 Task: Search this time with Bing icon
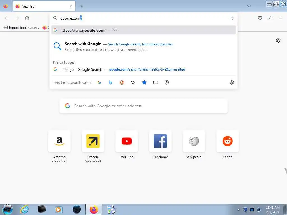[110, 83]
